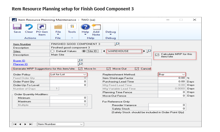220x132 pixels.
Task: Select the Default Values radio button
Action: [x=52, y=51]
